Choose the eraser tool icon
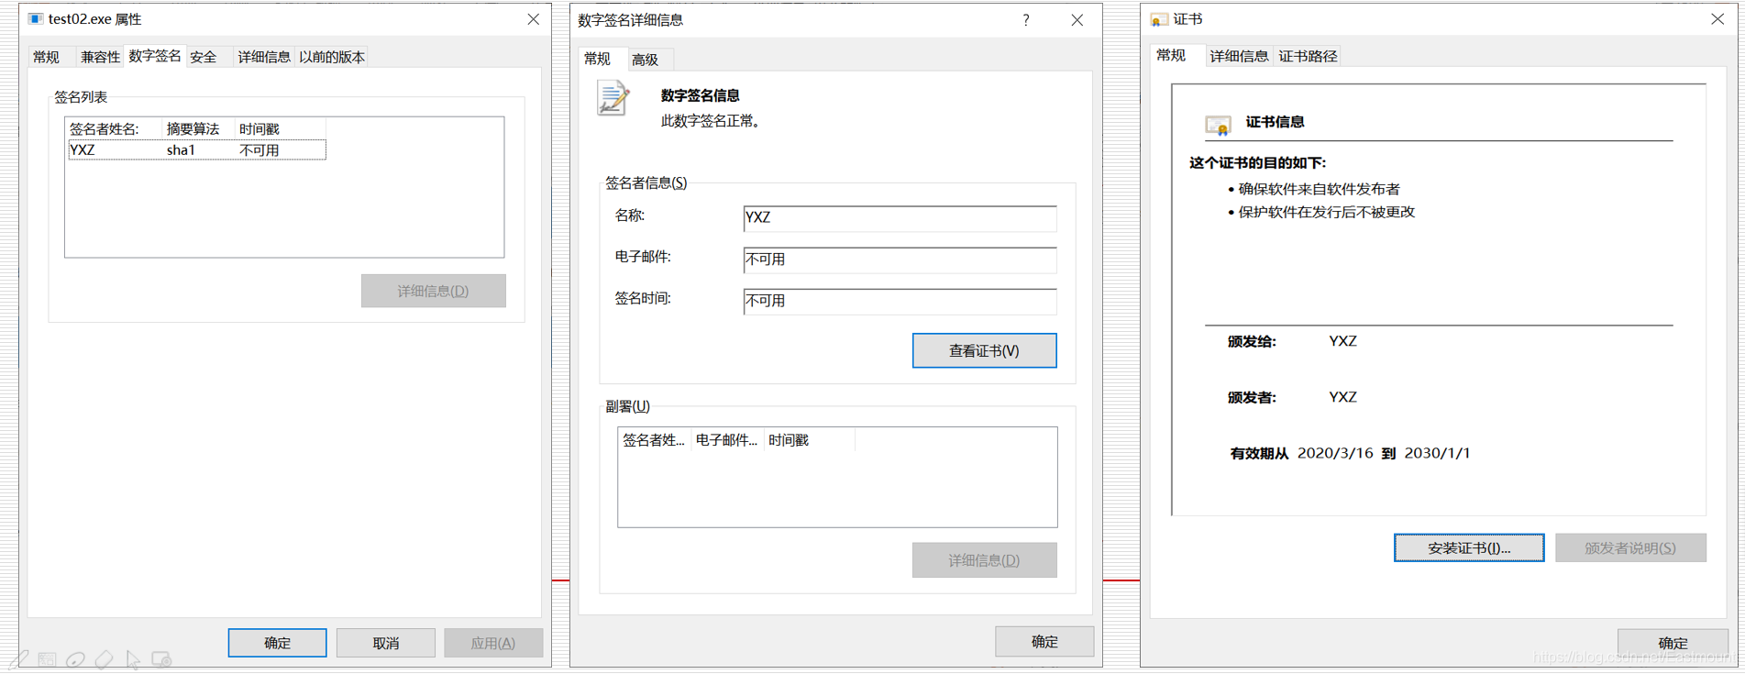Image resolution: width=1745 pixels, height=674 pixels. click(x=105, y=659)
